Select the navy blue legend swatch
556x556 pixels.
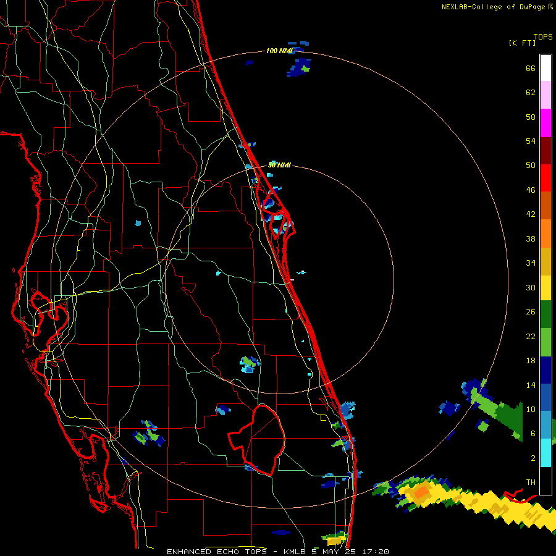(545, 370)
